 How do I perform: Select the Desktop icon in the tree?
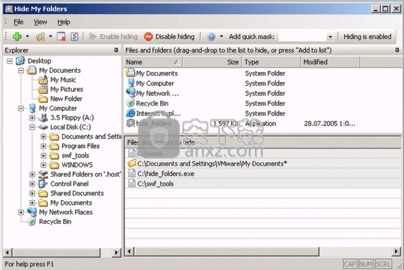[20, 61]
